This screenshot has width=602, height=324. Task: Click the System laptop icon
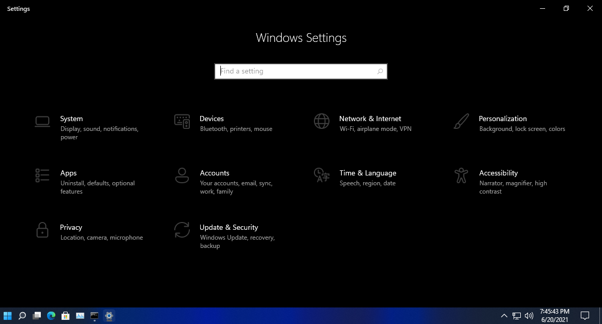point(42,122)
